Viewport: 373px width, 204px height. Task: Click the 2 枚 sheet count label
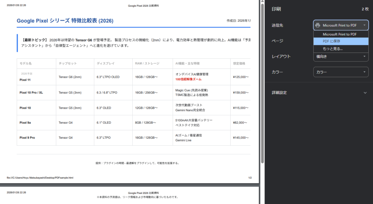(365, 9)
